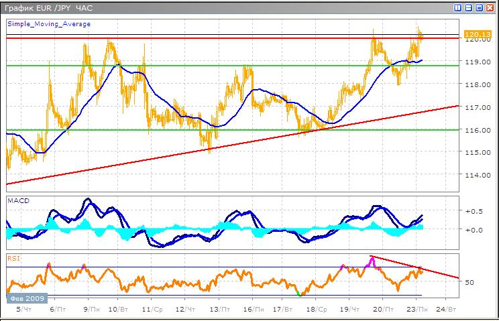Select the green horizontal line near 119.00
This screenshot has width=499, height=321.
(201, 66)
